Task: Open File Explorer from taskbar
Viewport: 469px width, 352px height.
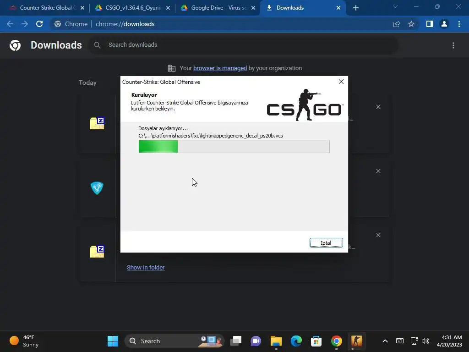Action: pyautogui.click(x=276, y=341)
